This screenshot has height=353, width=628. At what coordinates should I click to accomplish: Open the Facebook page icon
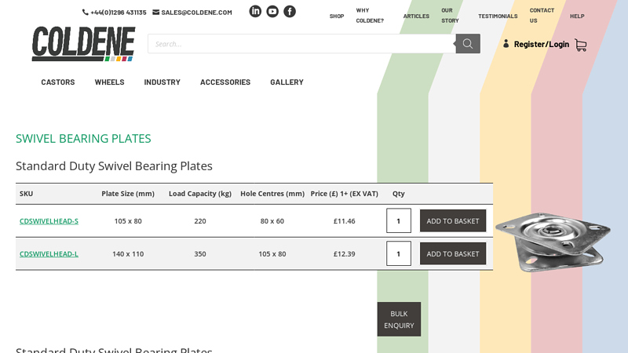[x=290, y=12]
